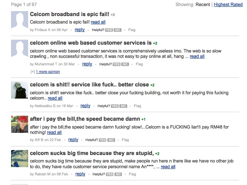Flag Rabiah M's review
Screen dimensions: 247x185
click(x=132, y=174)
